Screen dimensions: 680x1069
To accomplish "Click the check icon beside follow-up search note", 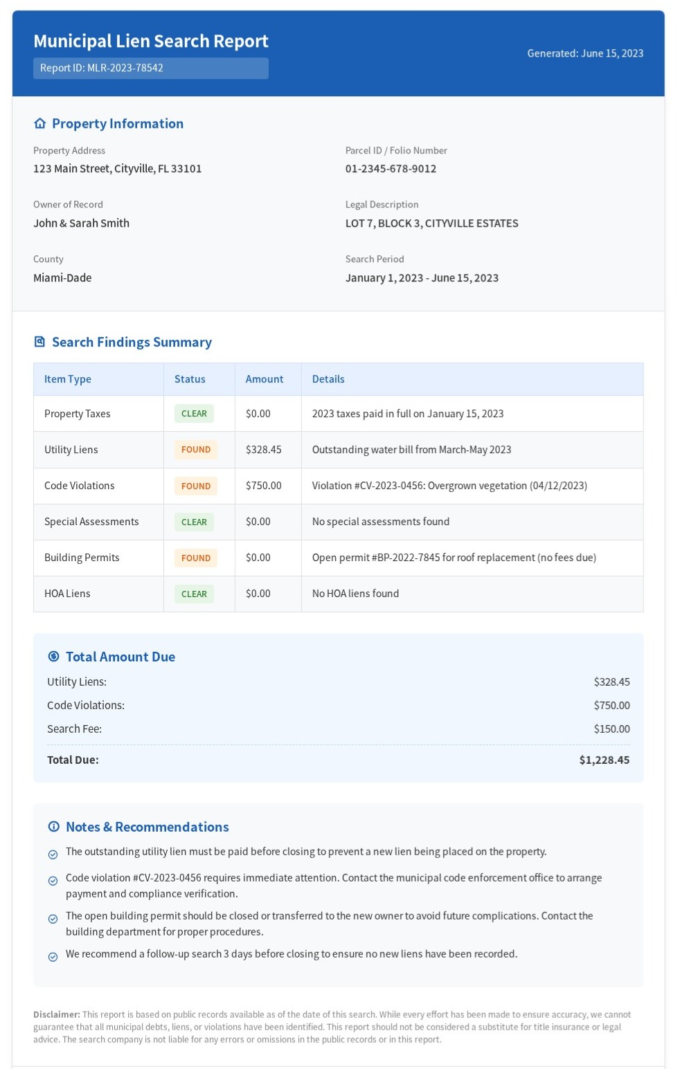I will click(x=53, y=957).
